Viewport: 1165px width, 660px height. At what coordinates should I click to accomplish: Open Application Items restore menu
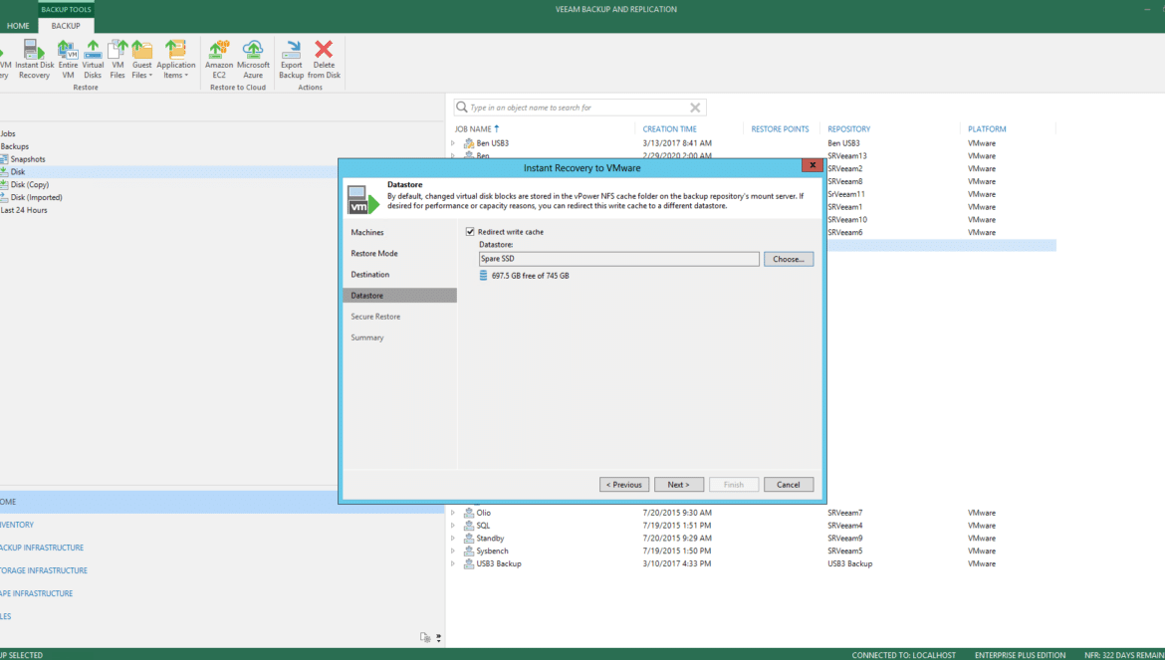pos(176,60)
